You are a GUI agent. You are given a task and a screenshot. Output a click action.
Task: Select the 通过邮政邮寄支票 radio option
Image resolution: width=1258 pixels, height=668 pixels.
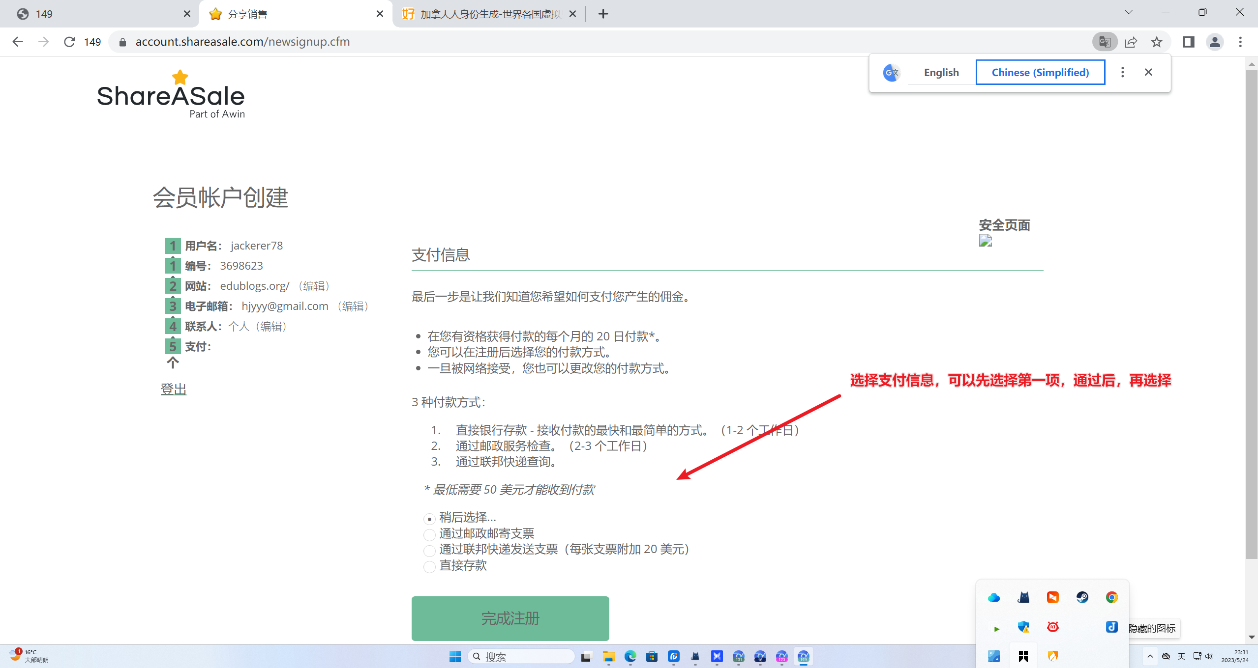tap(429, 534)
